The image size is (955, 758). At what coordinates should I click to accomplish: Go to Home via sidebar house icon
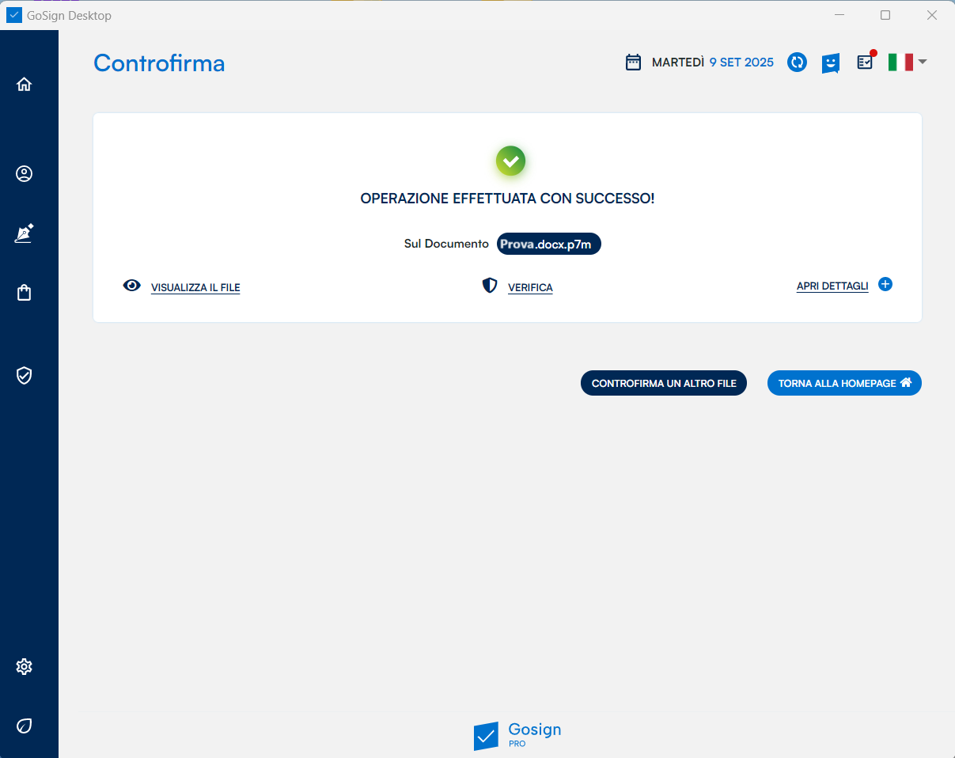25,85
